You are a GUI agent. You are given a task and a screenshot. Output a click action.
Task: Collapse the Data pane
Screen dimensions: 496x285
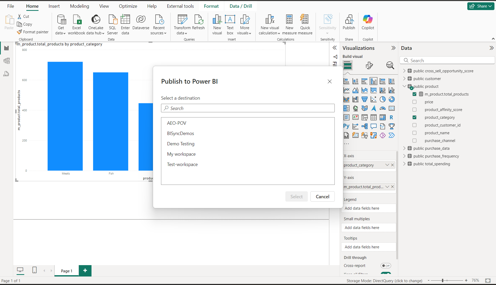(x=491, y=48)
